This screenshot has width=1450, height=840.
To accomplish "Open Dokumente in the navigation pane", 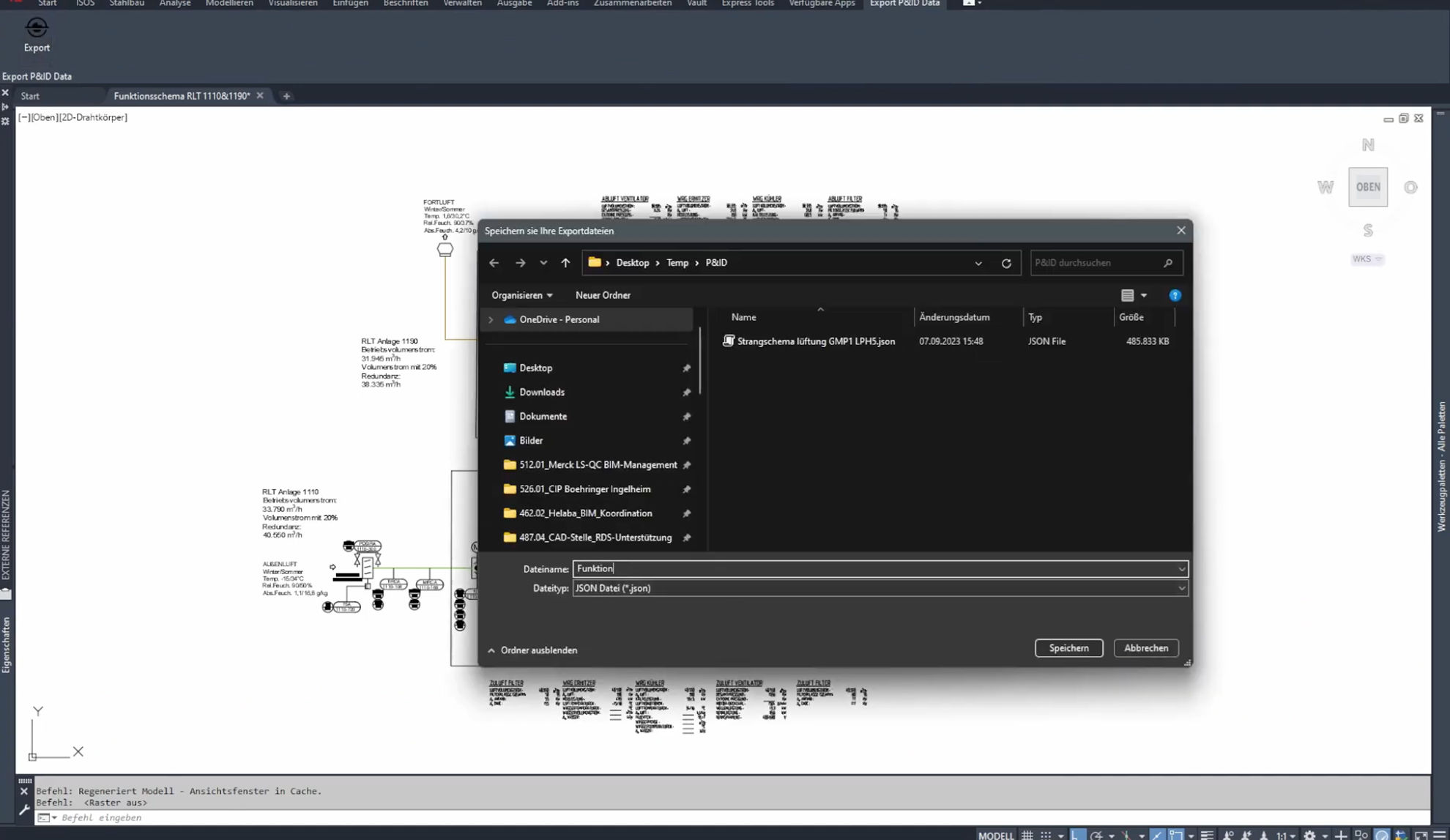I will click(543, 416).
